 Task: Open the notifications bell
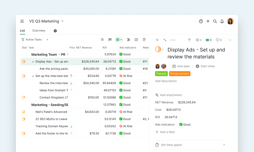pyautogui.click(x=222, y=21)
